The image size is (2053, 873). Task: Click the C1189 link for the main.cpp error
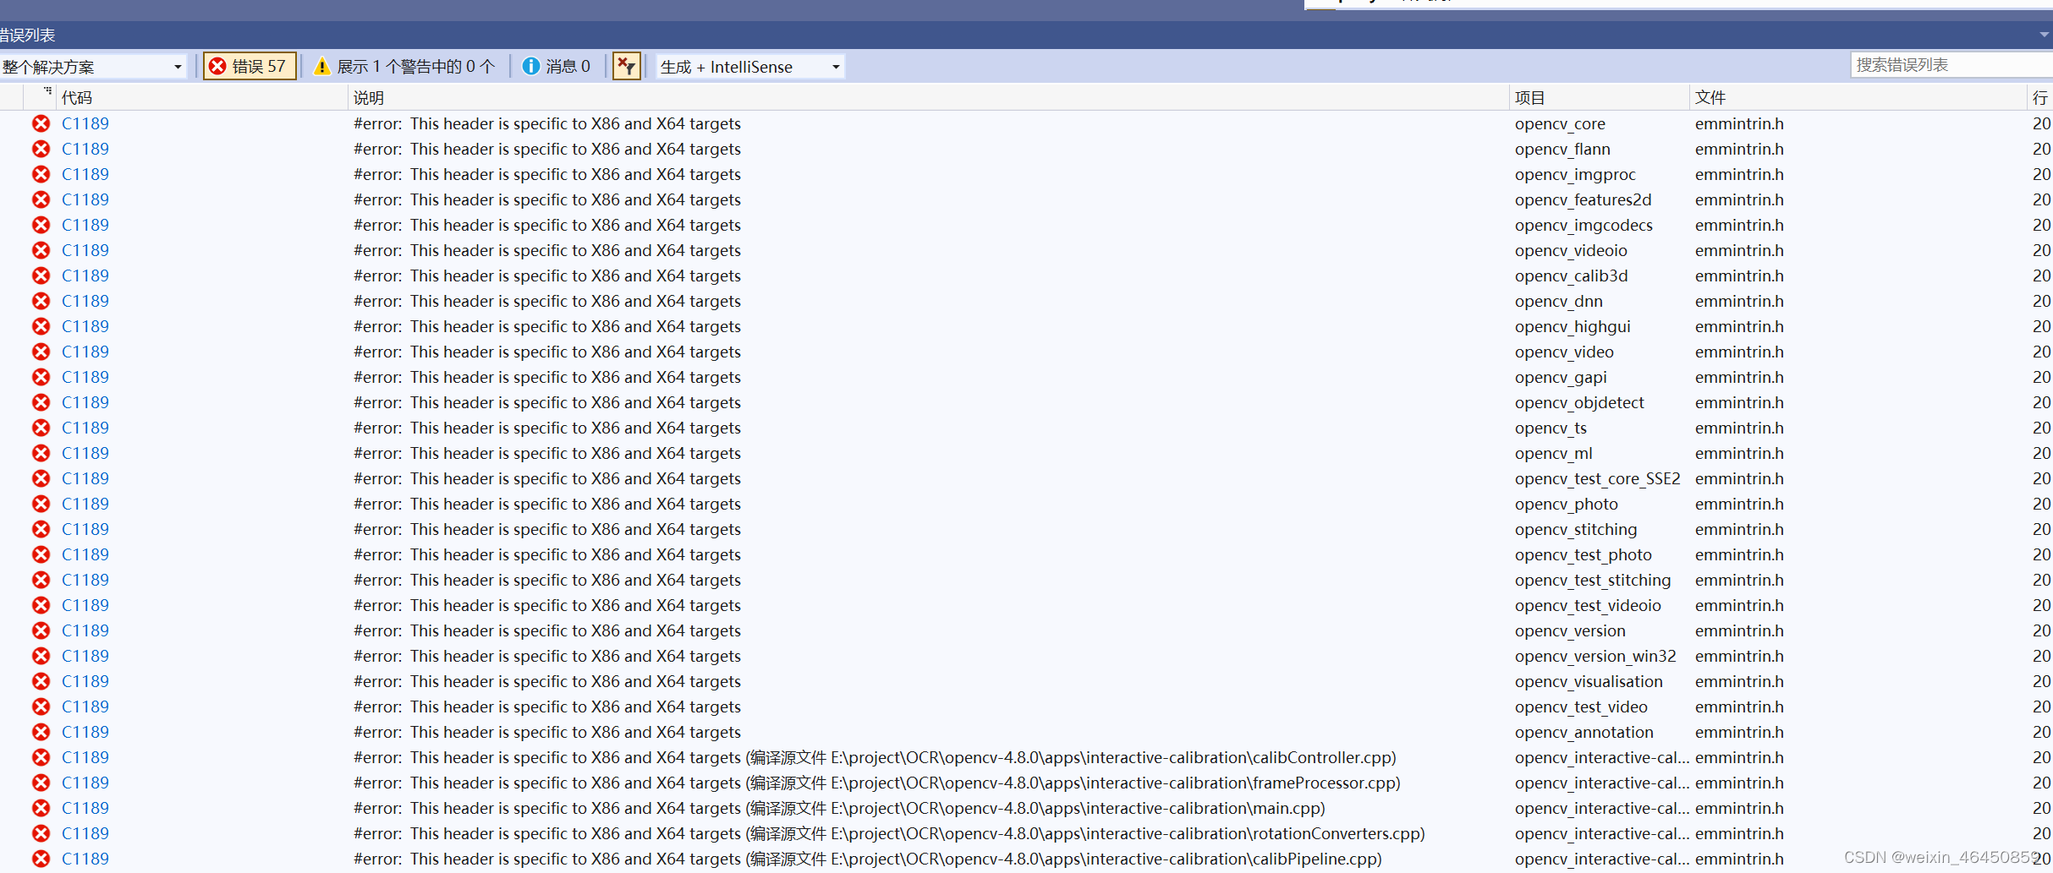point(85,808)
